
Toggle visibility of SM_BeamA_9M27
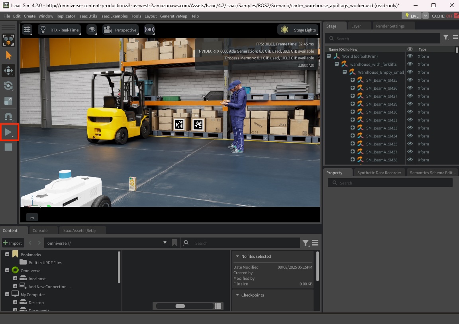(x=410, y=96)
